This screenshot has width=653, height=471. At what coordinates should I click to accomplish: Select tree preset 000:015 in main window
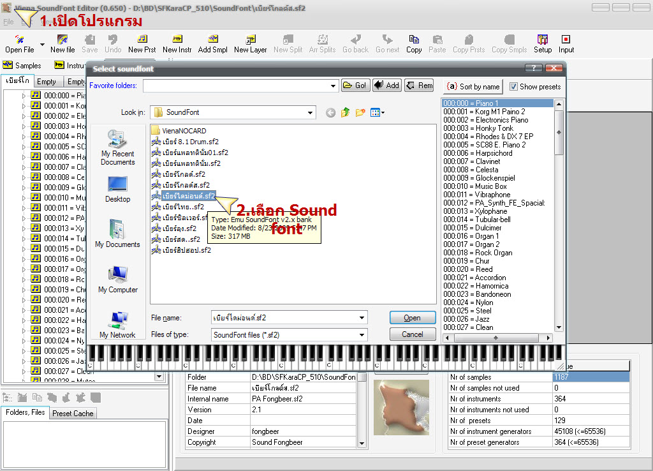tap(58, 248)
